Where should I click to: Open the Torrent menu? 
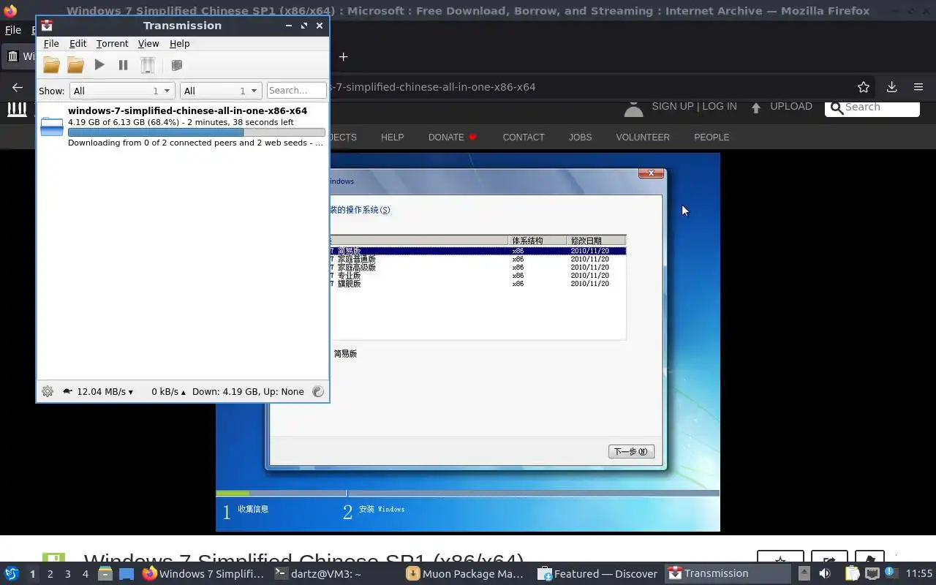112,44
